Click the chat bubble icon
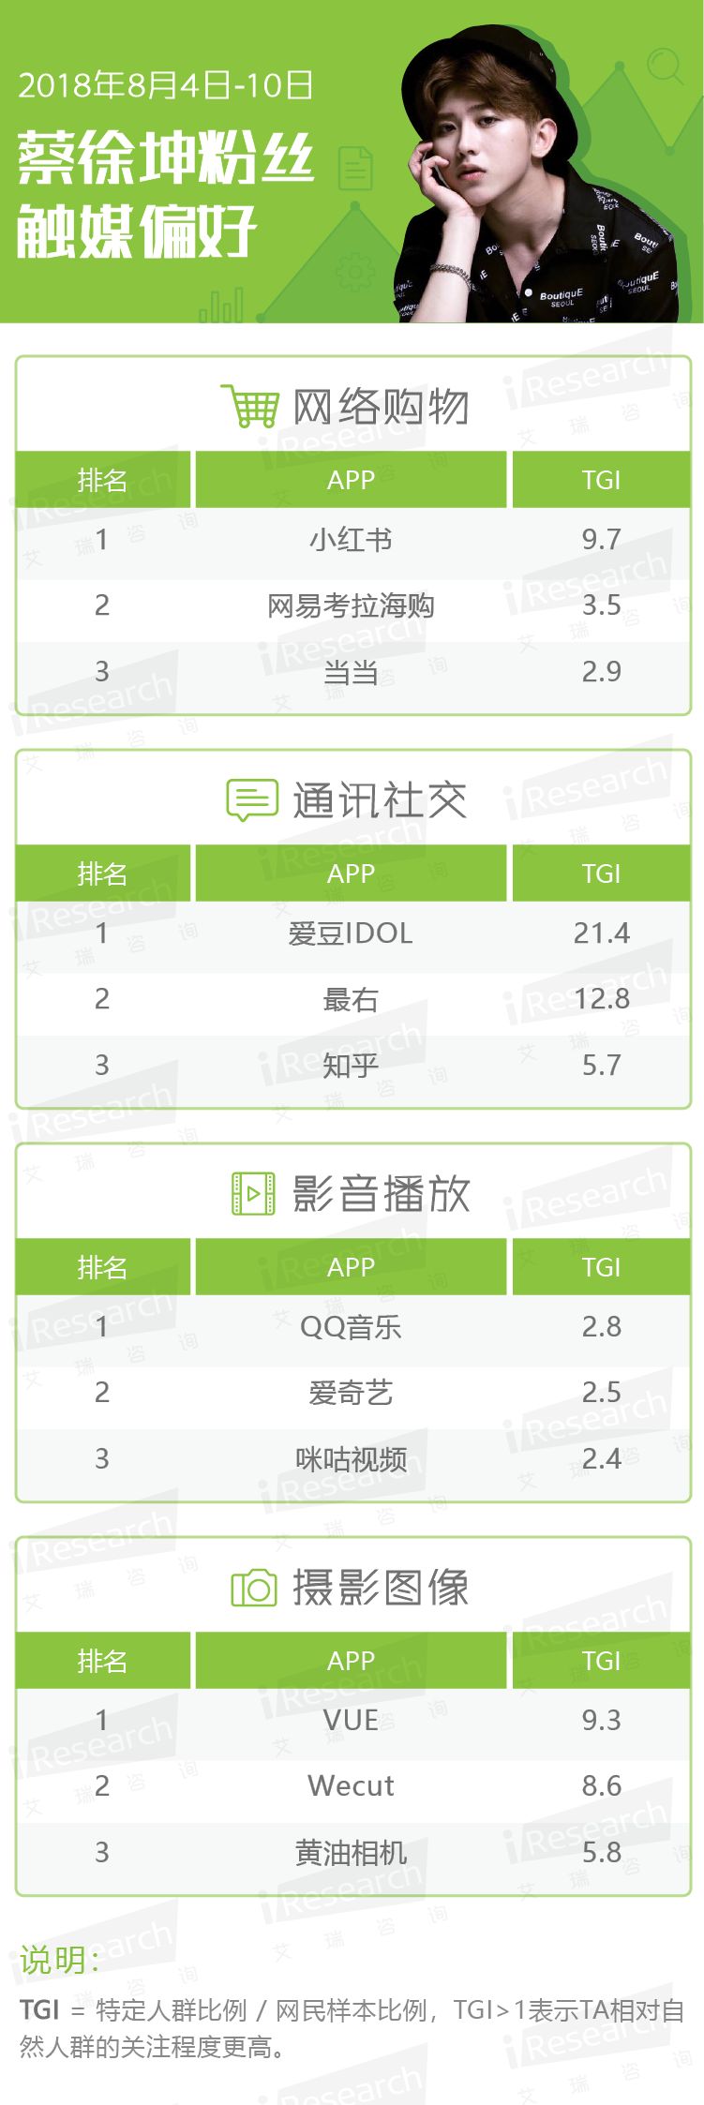This screenshot has height=2105, width=704. (x=251, y=800)
